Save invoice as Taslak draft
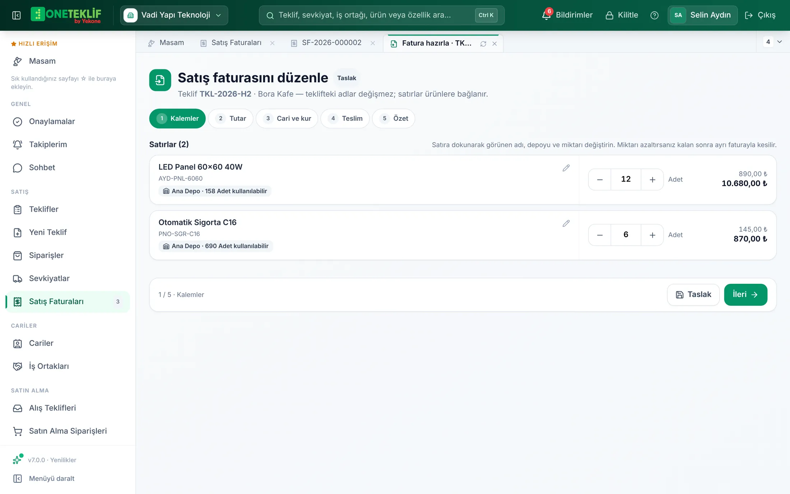Viewport: 790px width, 494px height. coord(693,295)
